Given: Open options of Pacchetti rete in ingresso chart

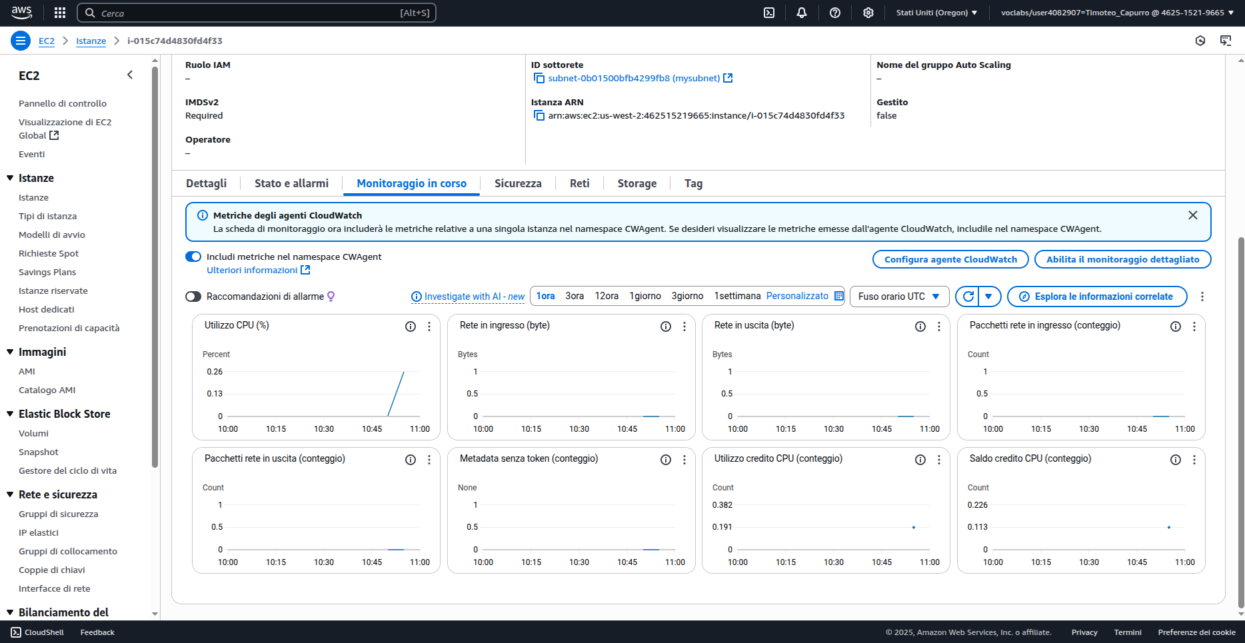Looking at the screenshot, I should point(1194,326).
